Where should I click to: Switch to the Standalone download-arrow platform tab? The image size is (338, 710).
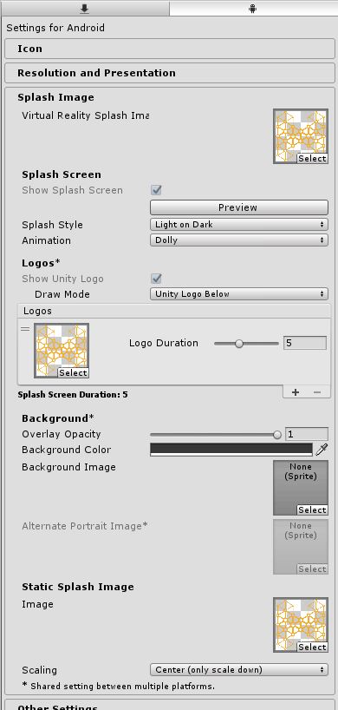point(85,8)
